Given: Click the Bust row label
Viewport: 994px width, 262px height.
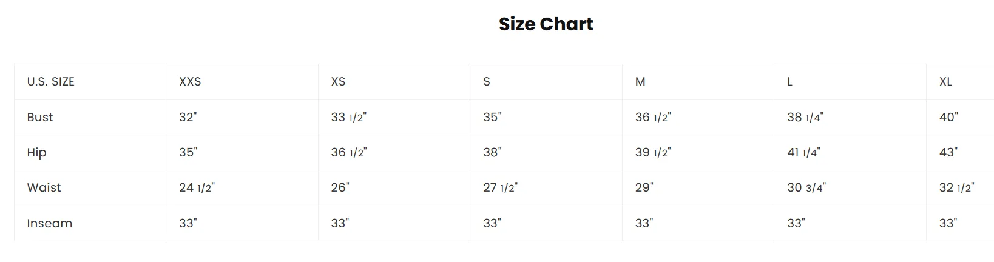Looking at the screenshot, I should (x=40, y=117).
